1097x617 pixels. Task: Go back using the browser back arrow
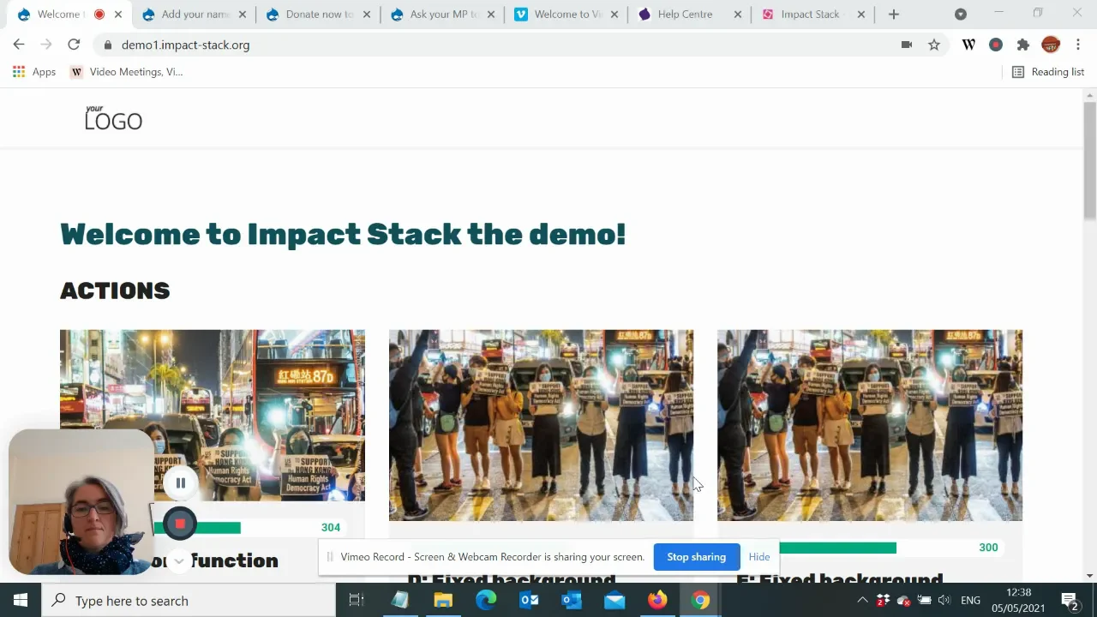pyautogui.click(x=19, y=45)
